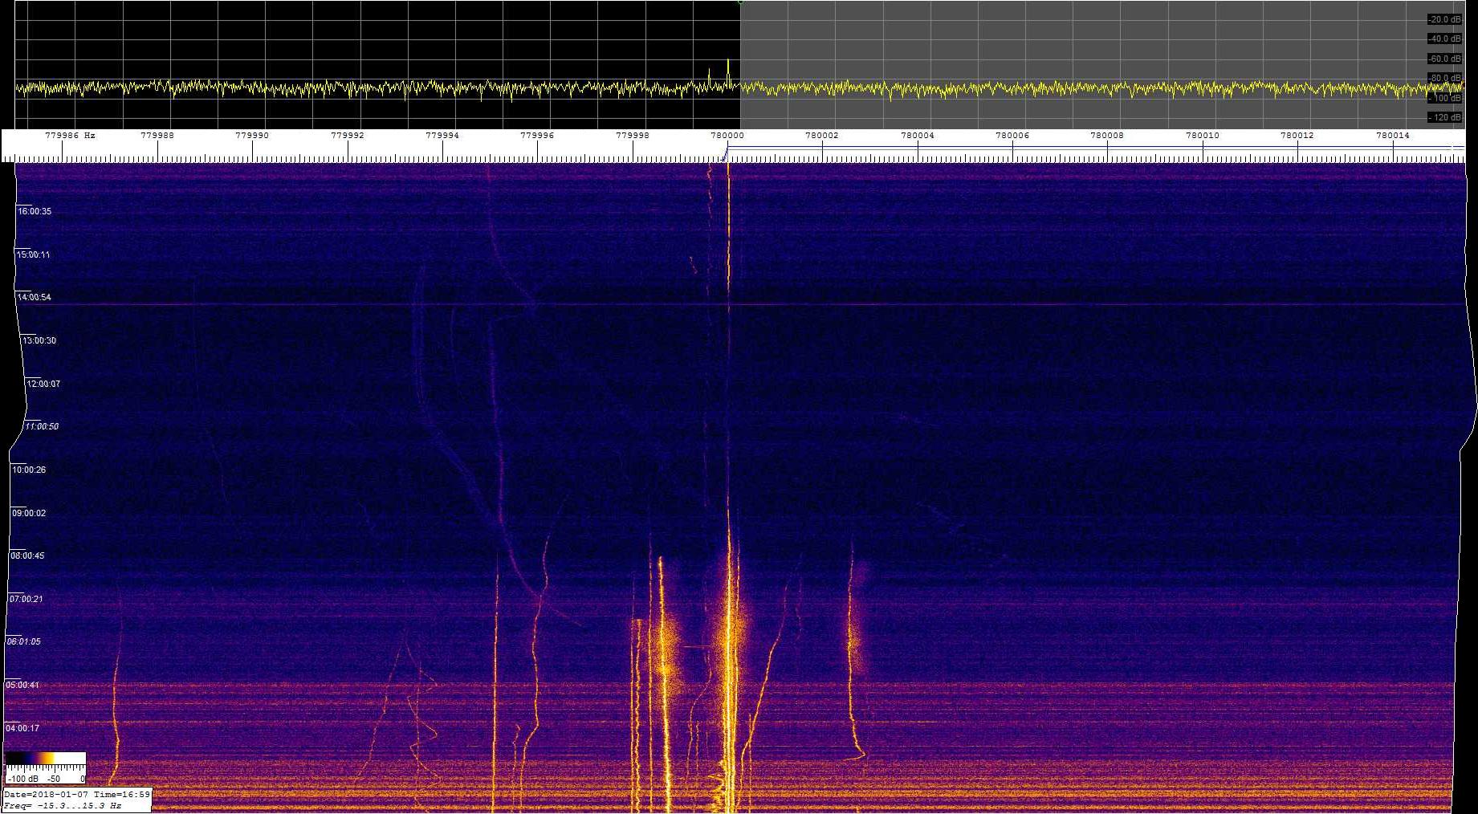Select the 10:00:26 time marker

(29, 470)
